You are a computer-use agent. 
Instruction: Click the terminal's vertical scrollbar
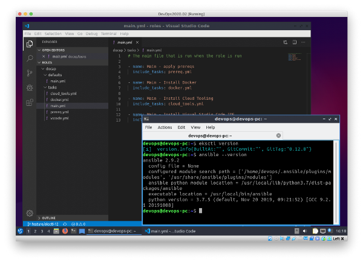[336, 182]
